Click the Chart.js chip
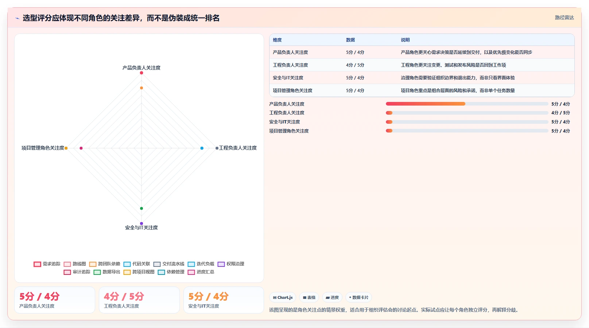Image resolution: width=589 pixels, height=328 pixels. 283,297
